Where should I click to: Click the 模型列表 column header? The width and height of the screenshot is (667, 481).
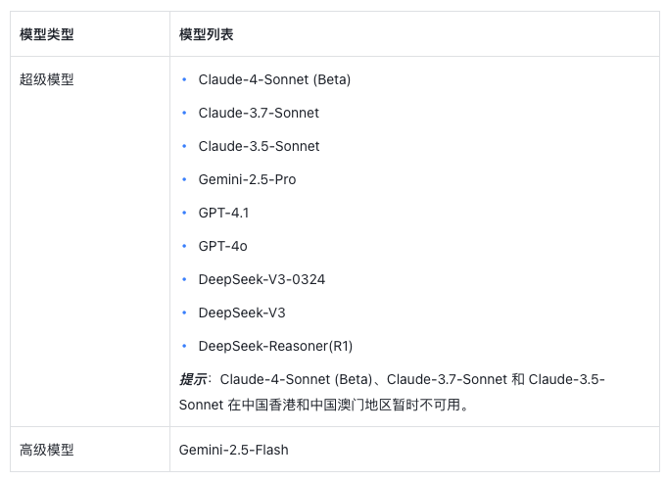207,34
